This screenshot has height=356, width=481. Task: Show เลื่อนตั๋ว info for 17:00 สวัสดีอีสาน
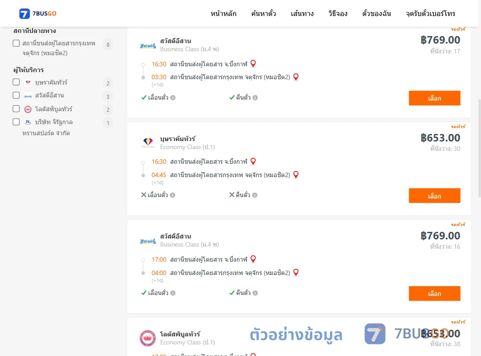click(x=173, y=293)
